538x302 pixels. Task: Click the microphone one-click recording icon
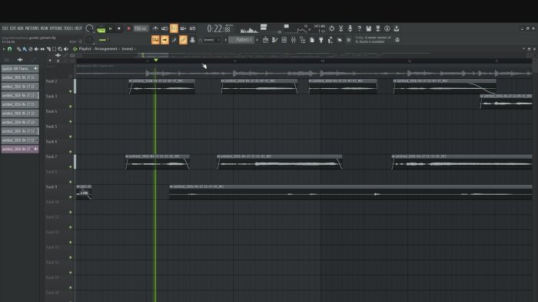(x=350, y=28)
